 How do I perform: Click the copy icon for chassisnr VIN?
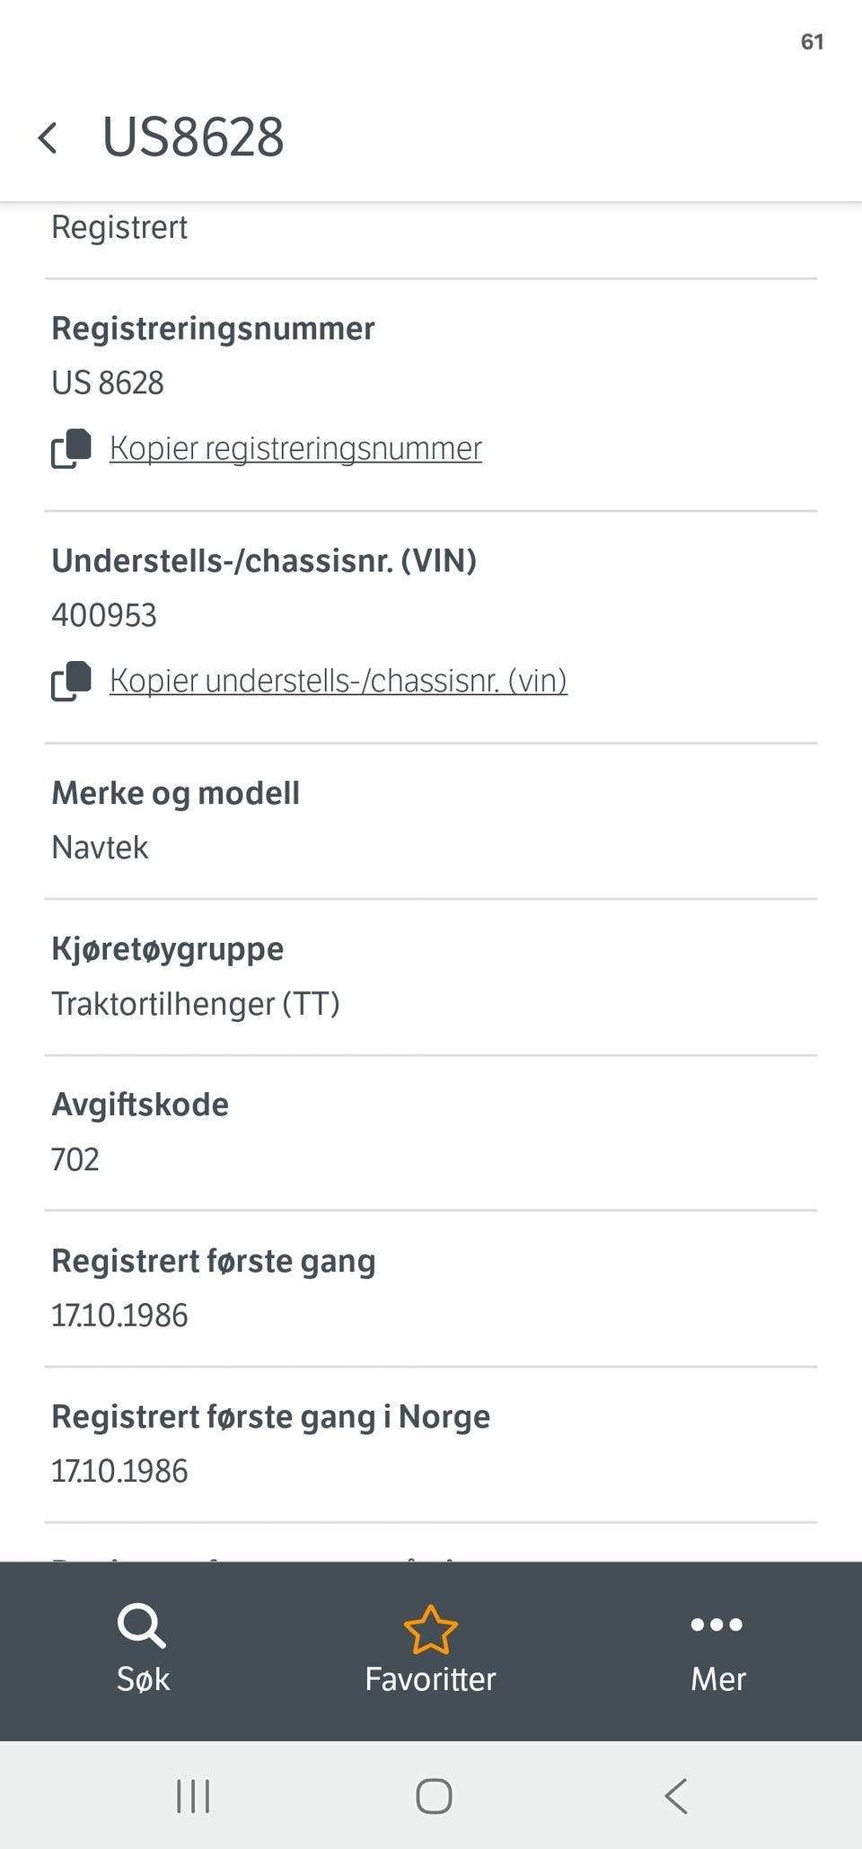coord(71,681)
